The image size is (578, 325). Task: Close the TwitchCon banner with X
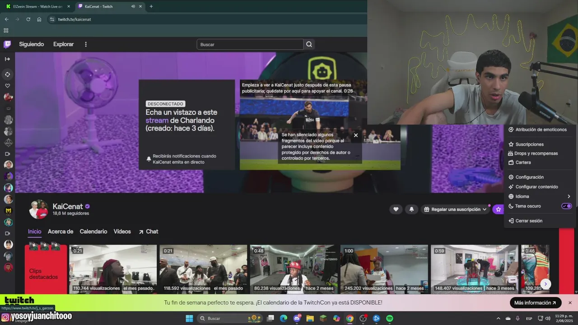click(570, 303)
